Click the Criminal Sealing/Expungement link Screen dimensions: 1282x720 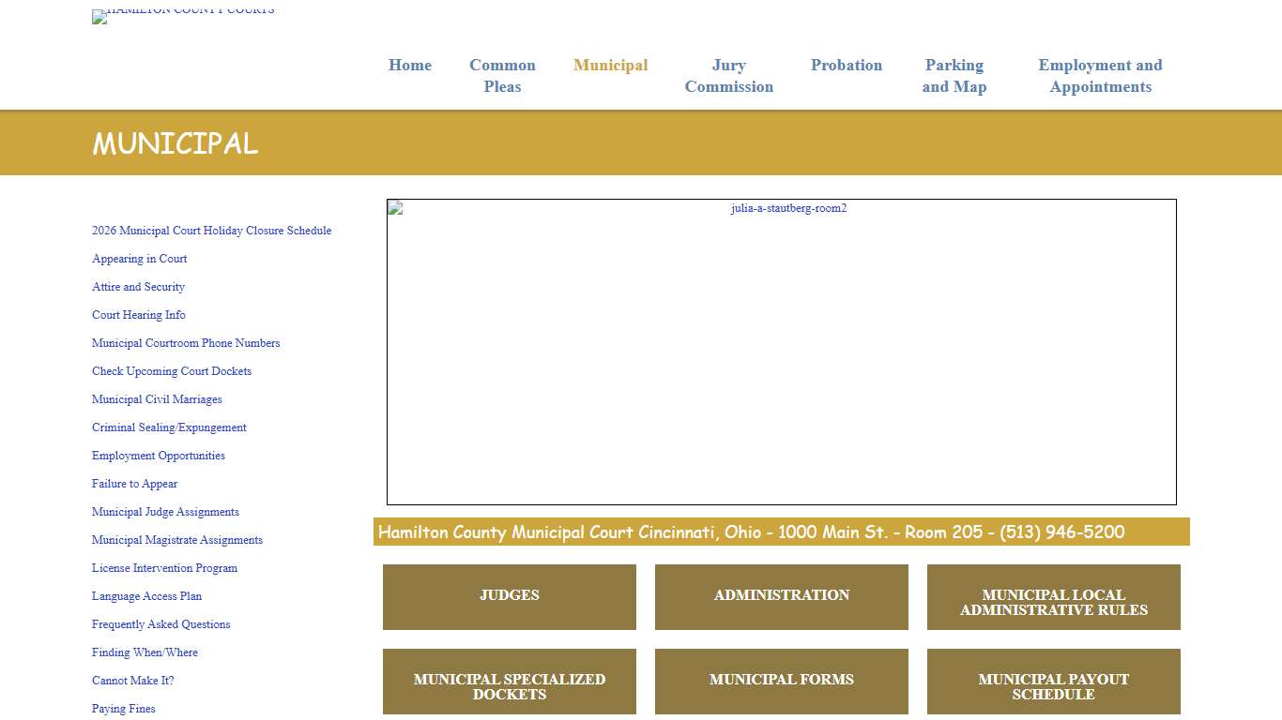[x=169, y=427]
